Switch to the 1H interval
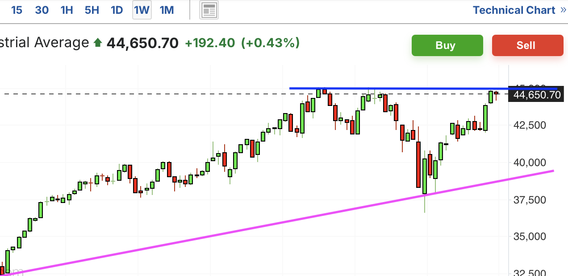Screen dimensions: 568x276 click(x=67, y=10)
